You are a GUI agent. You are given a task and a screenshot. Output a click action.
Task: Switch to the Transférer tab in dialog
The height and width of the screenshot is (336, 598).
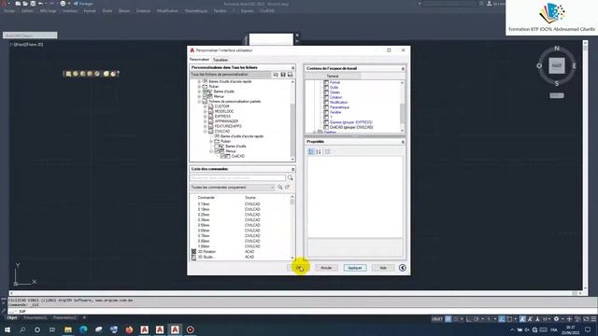click(221, 60)
